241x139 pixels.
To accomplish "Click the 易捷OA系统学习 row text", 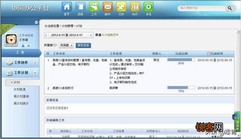I will 63,88.
